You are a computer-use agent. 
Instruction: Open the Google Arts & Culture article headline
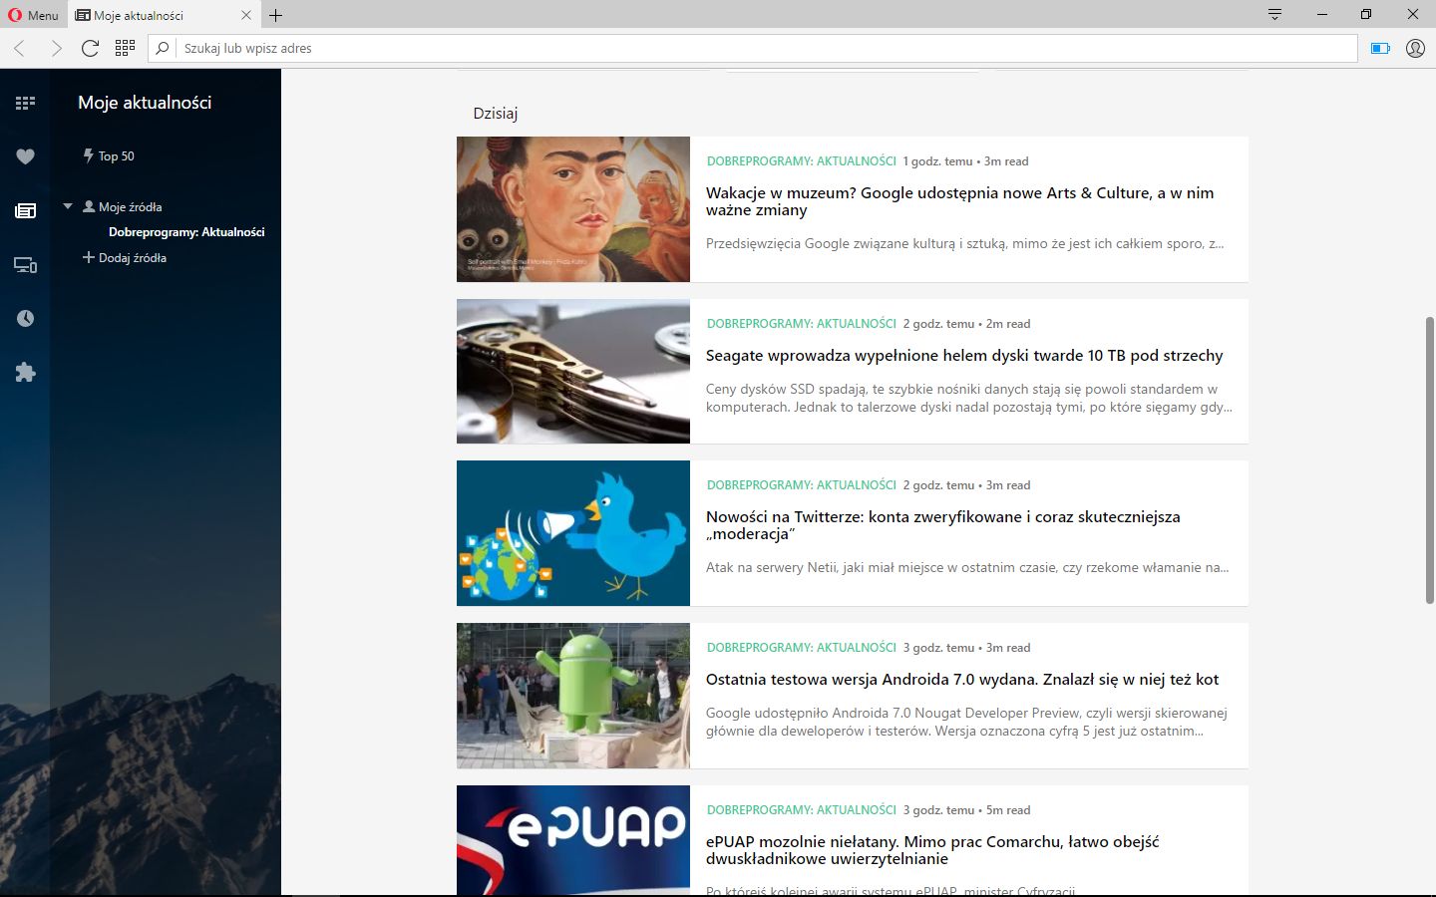coord(959,201)
